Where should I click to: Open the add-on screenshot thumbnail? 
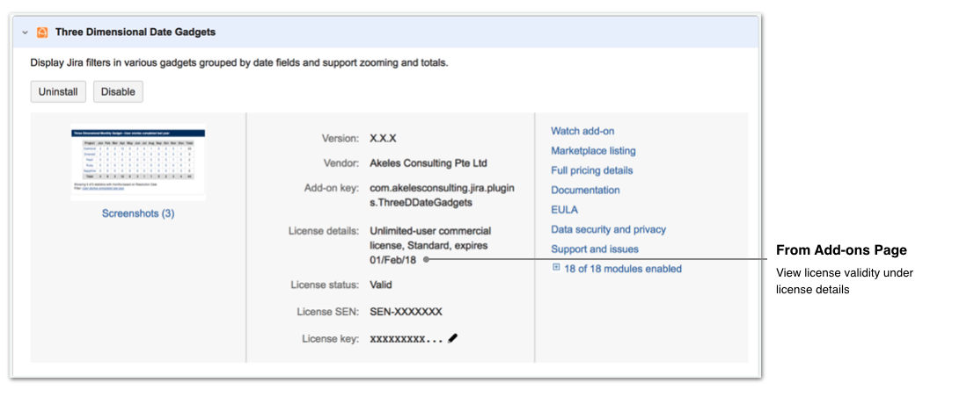(x=137, y=162)
